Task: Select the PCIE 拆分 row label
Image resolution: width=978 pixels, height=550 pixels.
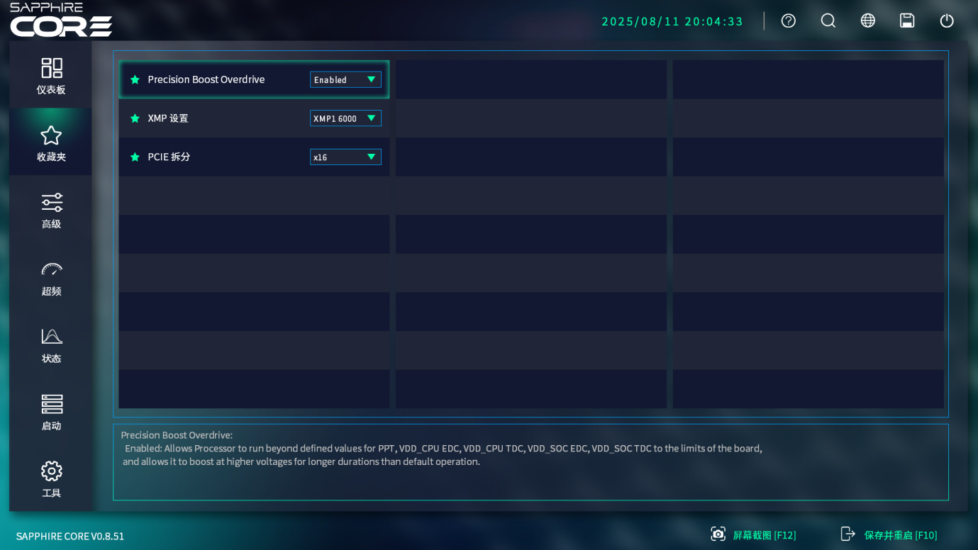Action: (x=169, y=157)
